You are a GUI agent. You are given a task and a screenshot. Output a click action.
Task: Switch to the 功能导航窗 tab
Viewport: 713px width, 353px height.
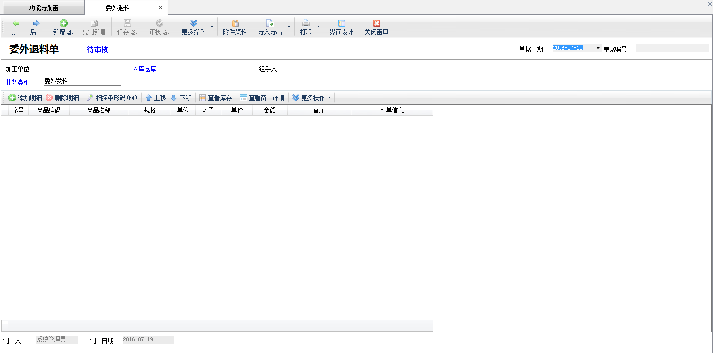click(x=44, y=8)
